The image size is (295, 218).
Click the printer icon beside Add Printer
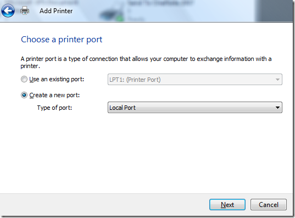(25, 11)
